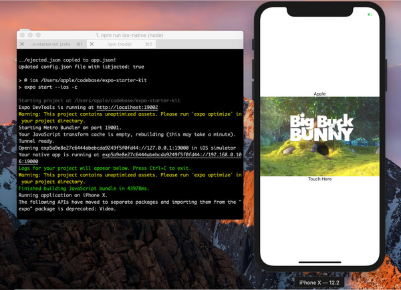Click the 'Finished building JavaScript bundle' line

84,188
